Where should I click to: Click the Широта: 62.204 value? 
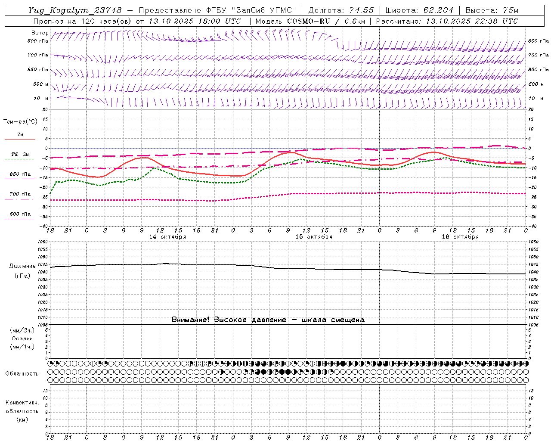tap(419, 10)
